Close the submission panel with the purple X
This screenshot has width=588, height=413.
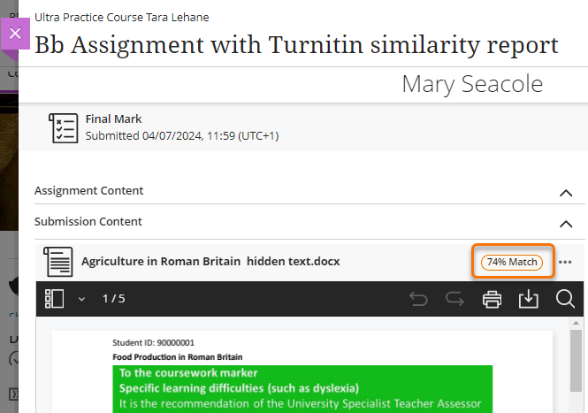click(15, 34)
